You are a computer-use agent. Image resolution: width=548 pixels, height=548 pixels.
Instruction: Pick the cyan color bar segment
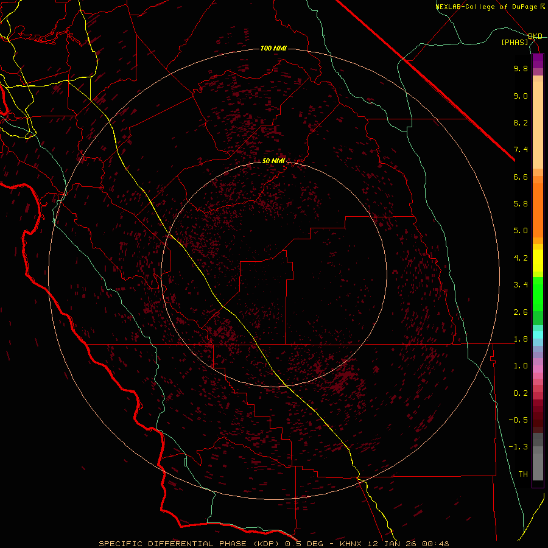[x=538, y=334]
